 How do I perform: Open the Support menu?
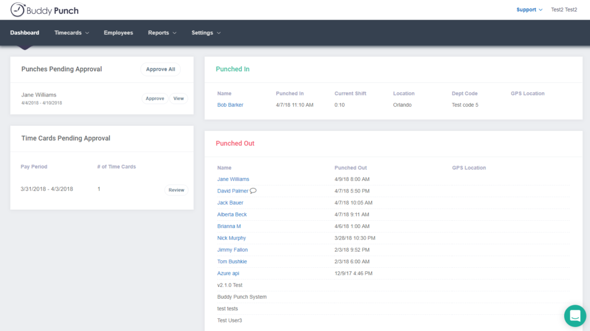[526, 9]
